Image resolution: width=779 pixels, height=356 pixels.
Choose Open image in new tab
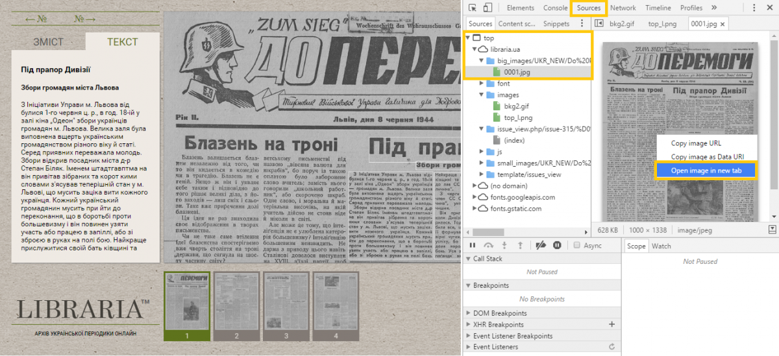pos(706,171)
